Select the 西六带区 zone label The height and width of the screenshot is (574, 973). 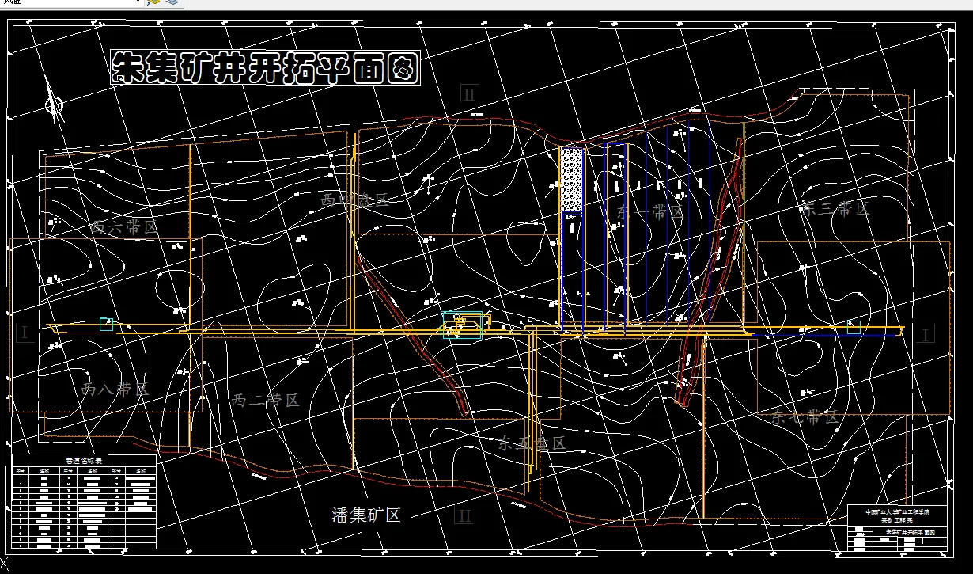(x=123, y=227)
